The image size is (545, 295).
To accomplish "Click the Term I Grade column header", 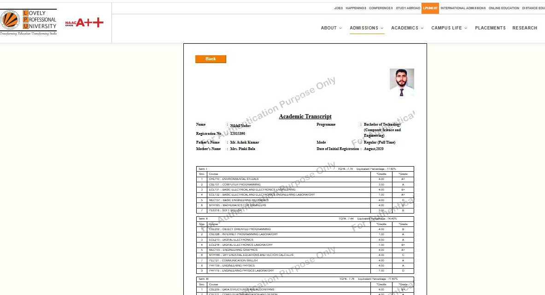I will click(403, 174).
